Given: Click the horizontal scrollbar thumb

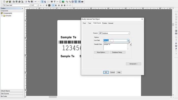Looking at the screenshot, I should [x=53, y=97].
